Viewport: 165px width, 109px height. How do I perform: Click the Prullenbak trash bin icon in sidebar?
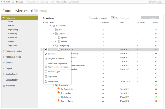click(4, 85)
